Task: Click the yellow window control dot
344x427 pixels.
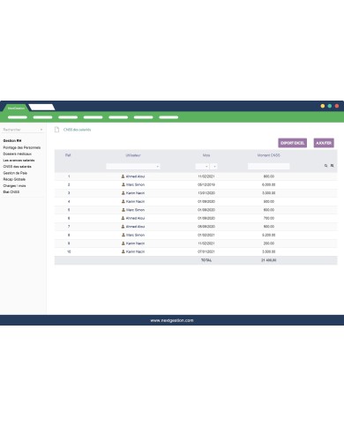Action: click(x=323, y=106)
